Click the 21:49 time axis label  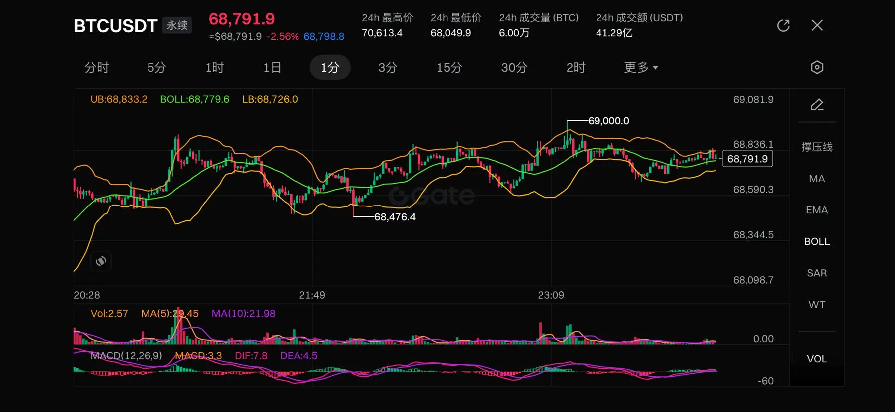pos(312,295)
